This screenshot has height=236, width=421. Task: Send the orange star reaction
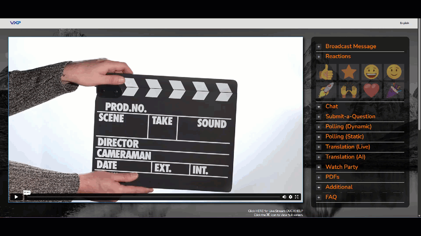click(x=349, y=72)
